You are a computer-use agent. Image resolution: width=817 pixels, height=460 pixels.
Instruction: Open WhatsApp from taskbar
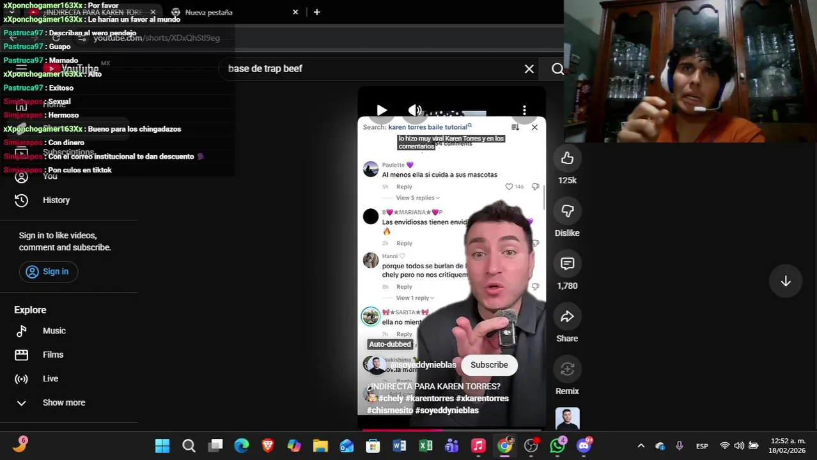[557, 446]
